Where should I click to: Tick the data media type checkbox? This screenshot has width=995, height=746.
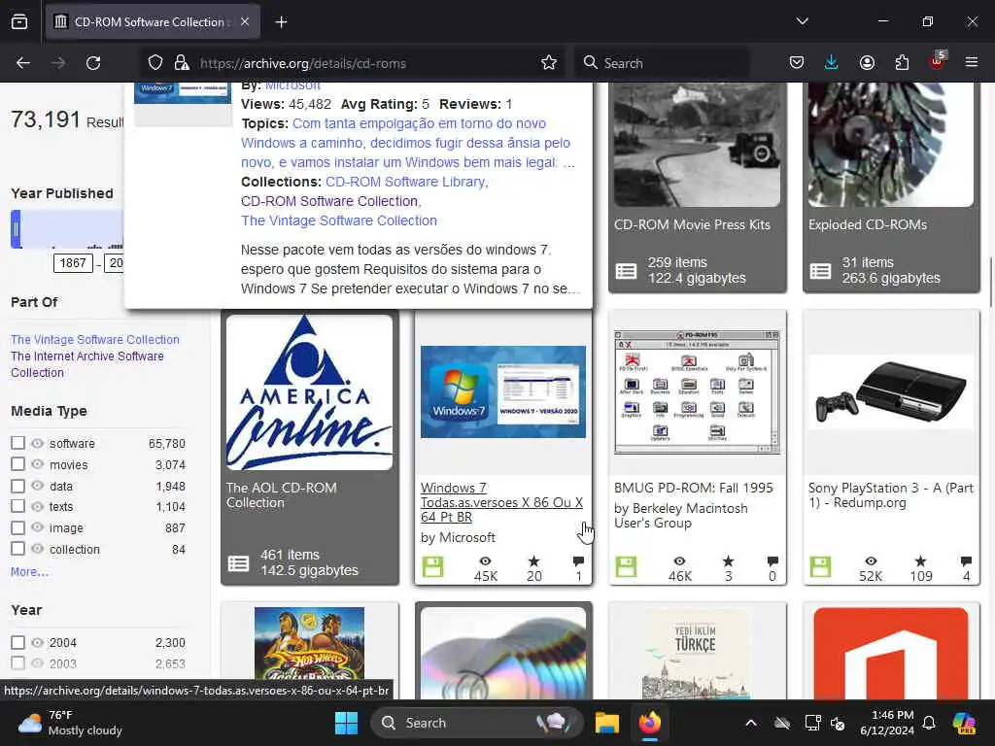tap(17, 486)
